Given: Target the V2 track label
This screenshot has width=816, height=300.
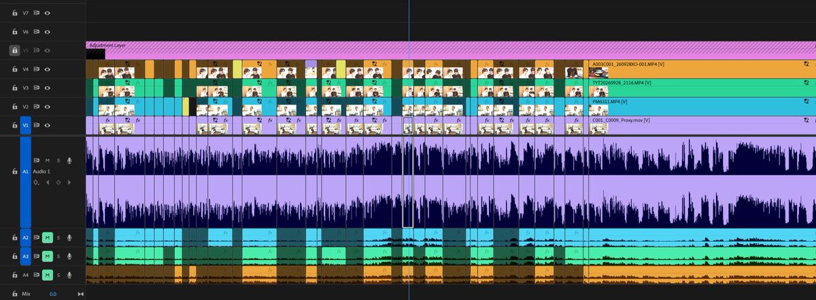Looking at the screenshot, I should point(26,107).
